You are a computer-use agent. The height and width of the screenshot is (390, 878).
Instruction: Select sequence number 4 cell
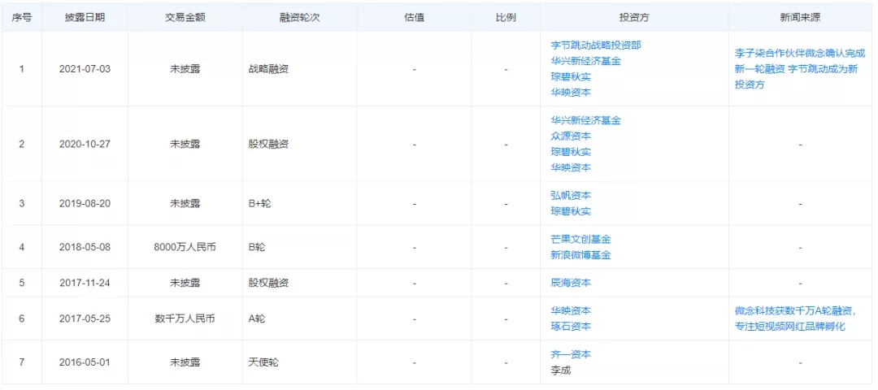click(x=21, y=247)
